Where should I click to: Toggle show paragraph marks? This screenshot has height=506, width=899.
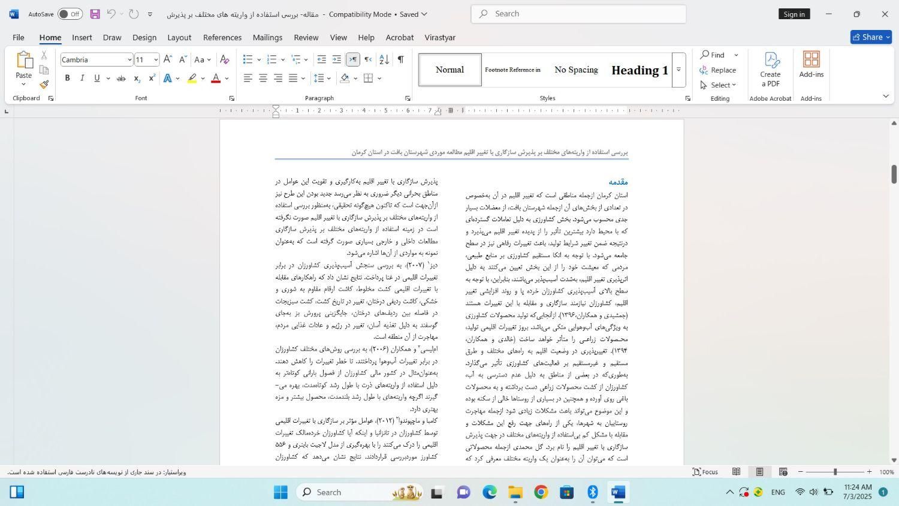[400, 59]
